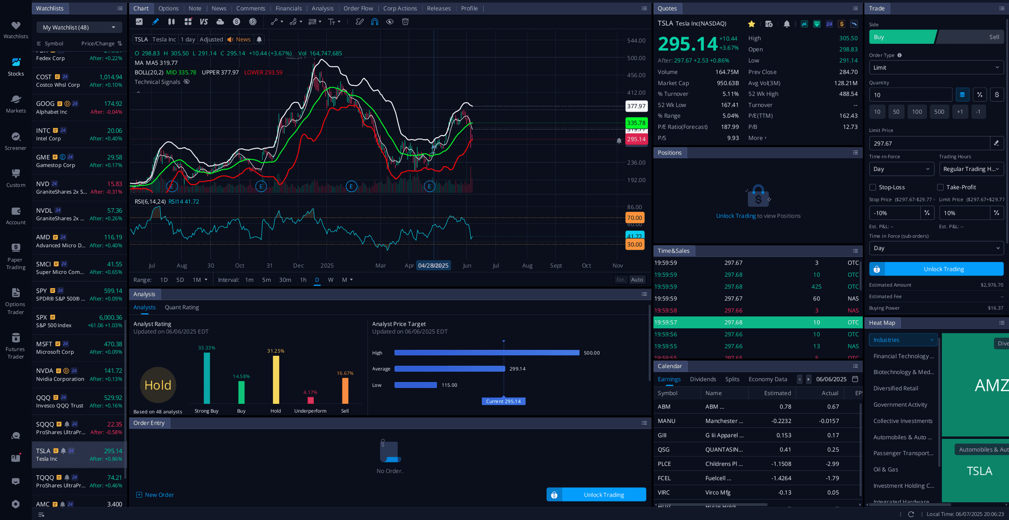The image size is (1009, 520).
Task: Click the Unlock Trading button in the Trade panel
Action: pyautogui.click(x=936, y=269)
